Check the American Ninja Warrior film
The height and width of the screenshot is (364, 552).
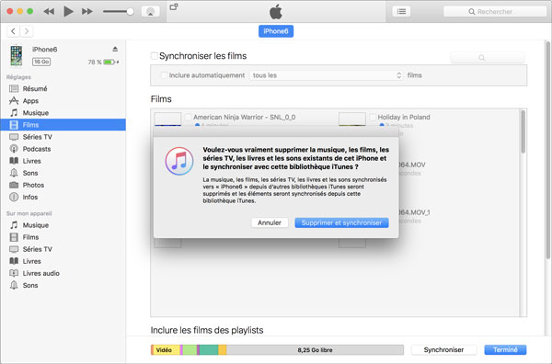(x=189, y=117)
